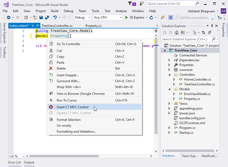Viewport: 228px width, 167px height.
Task: Toggle the pin on Index.cshtml tab
Action: [33, 26]
